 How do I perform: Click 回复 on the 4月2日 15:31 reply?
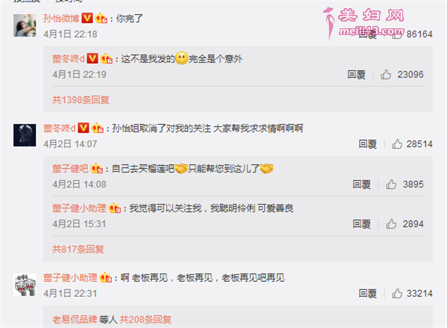pyautogui.click(x=362, y=224)
